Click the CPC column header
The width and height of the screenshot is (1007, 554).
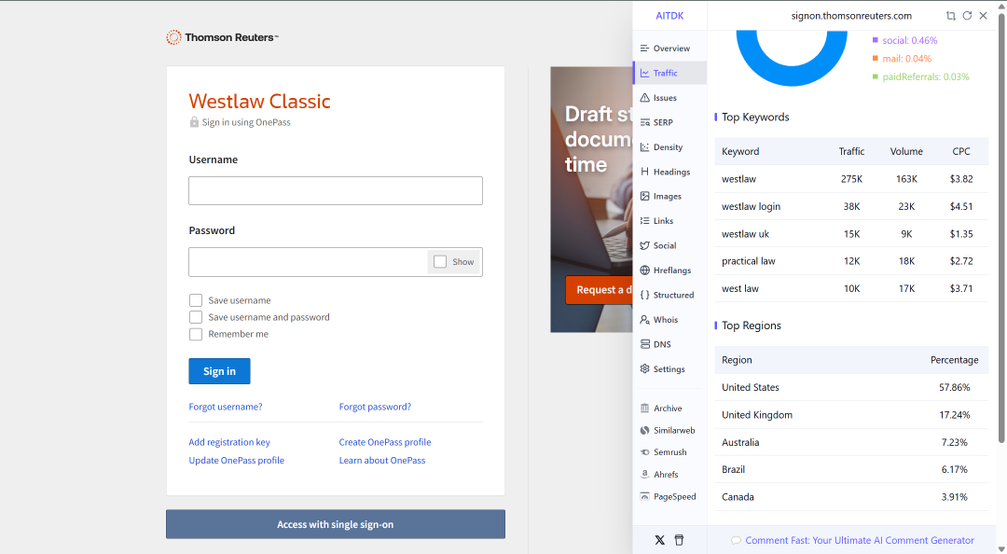point(960,152)
